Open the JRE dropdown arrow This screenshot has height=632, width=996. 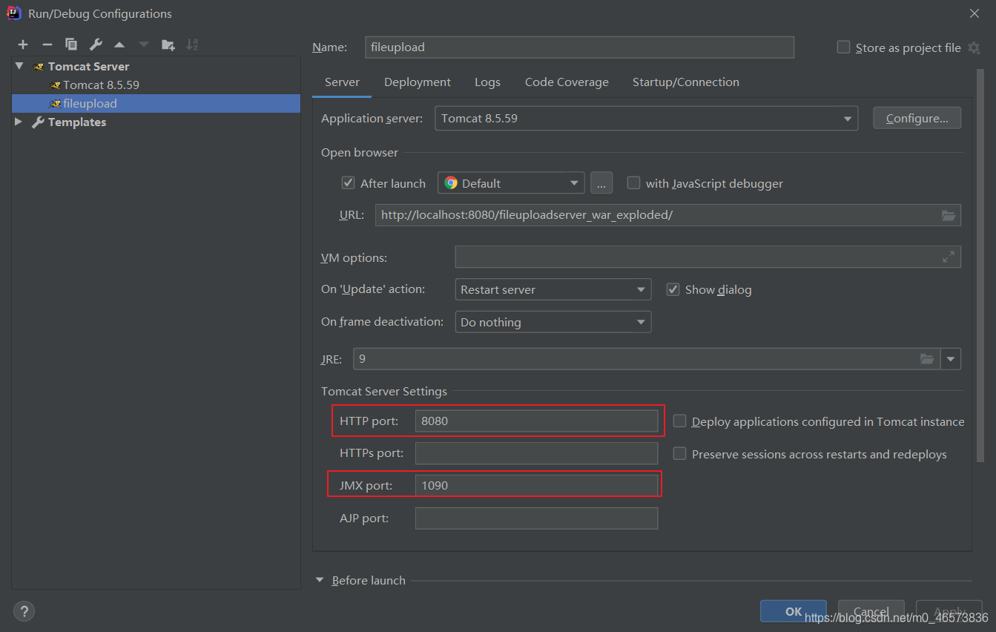(x=951, y=359)
